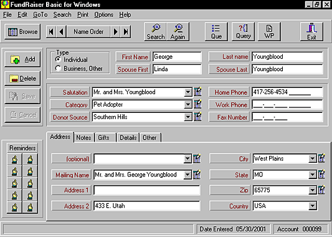Open the GoTo menu
This screenshot has width=332, height=237.
(40, 14)
